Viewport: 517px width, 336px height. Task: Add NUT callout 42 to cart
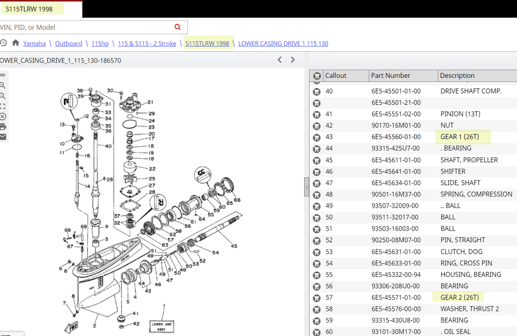tap(316, 126)
